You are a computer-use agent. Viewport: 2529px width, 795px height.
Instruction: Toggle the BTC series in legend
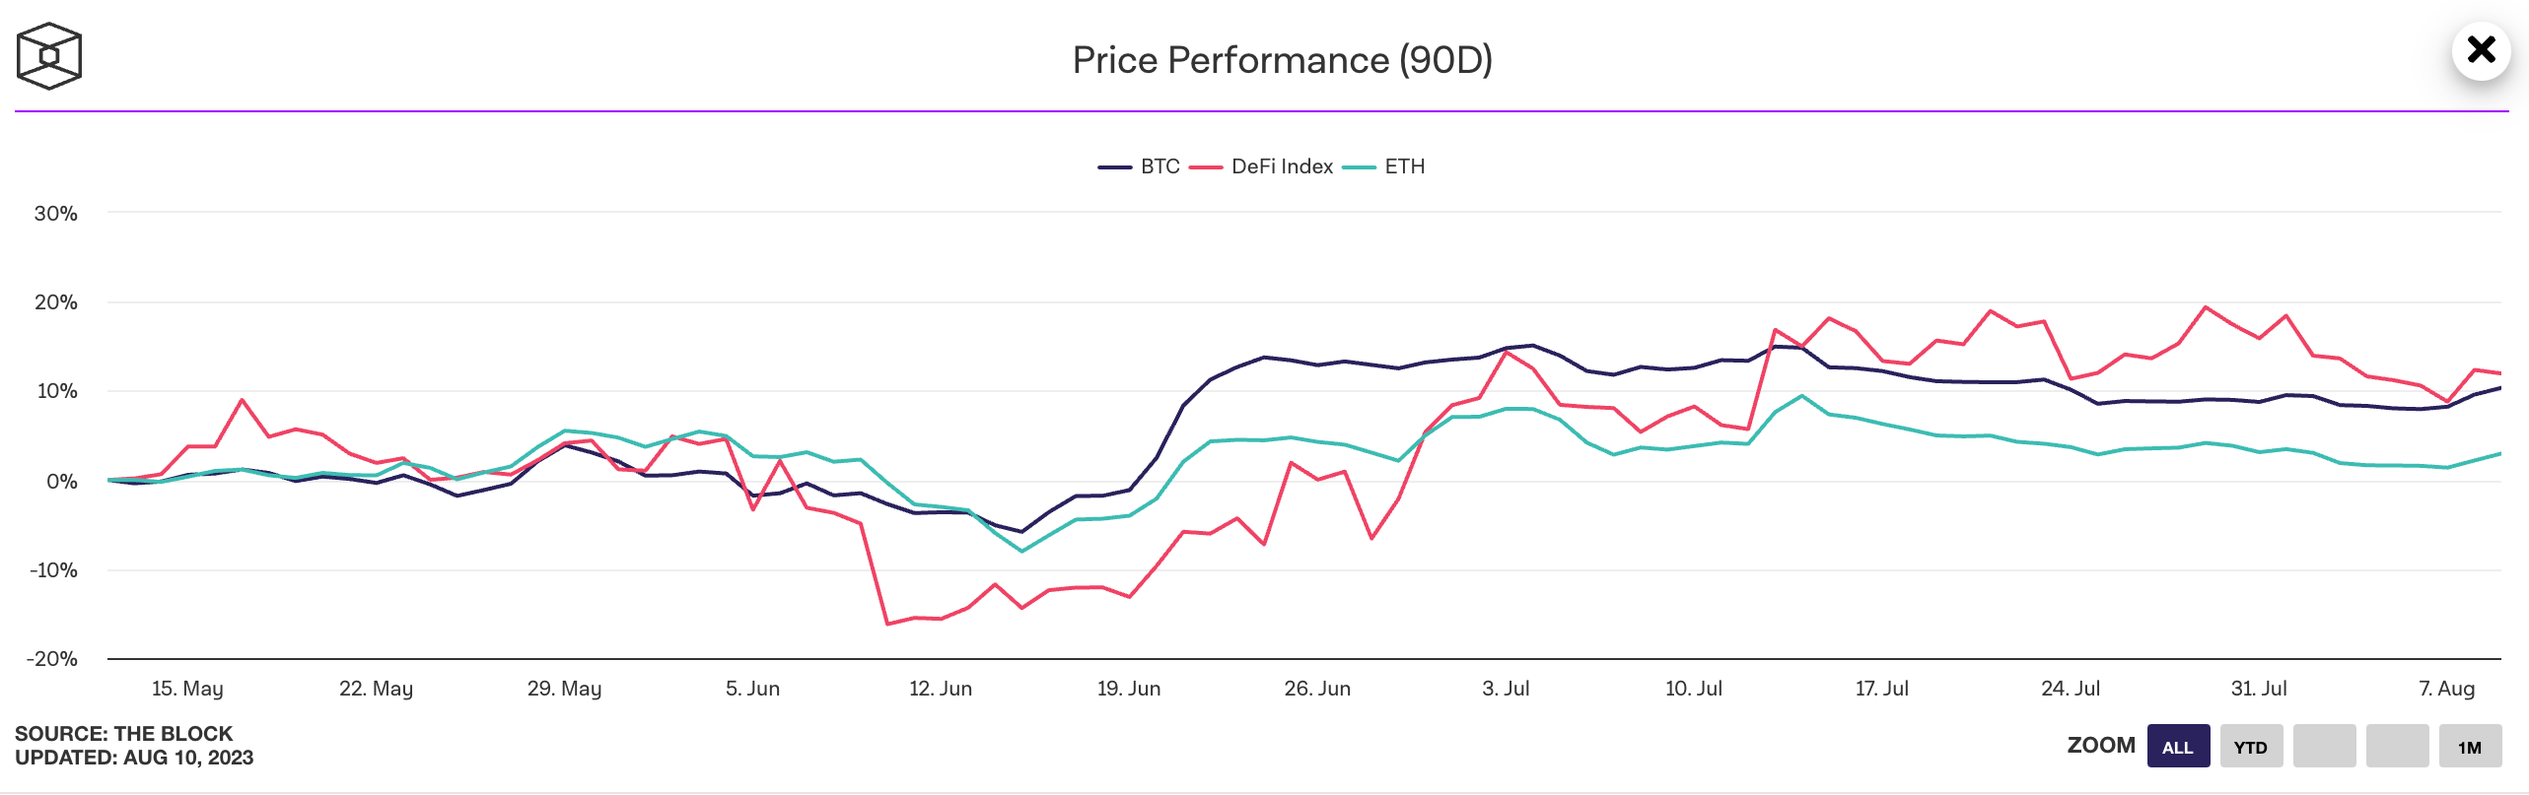(1159, 166)
